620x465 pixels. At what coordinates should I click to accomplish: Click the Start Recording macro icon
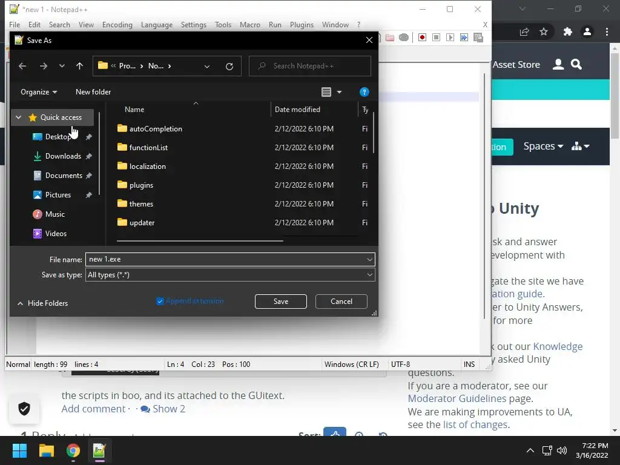422,38
